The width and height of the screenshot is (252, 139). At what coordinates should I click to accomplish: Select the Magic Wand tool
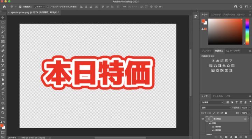point(3,32)
